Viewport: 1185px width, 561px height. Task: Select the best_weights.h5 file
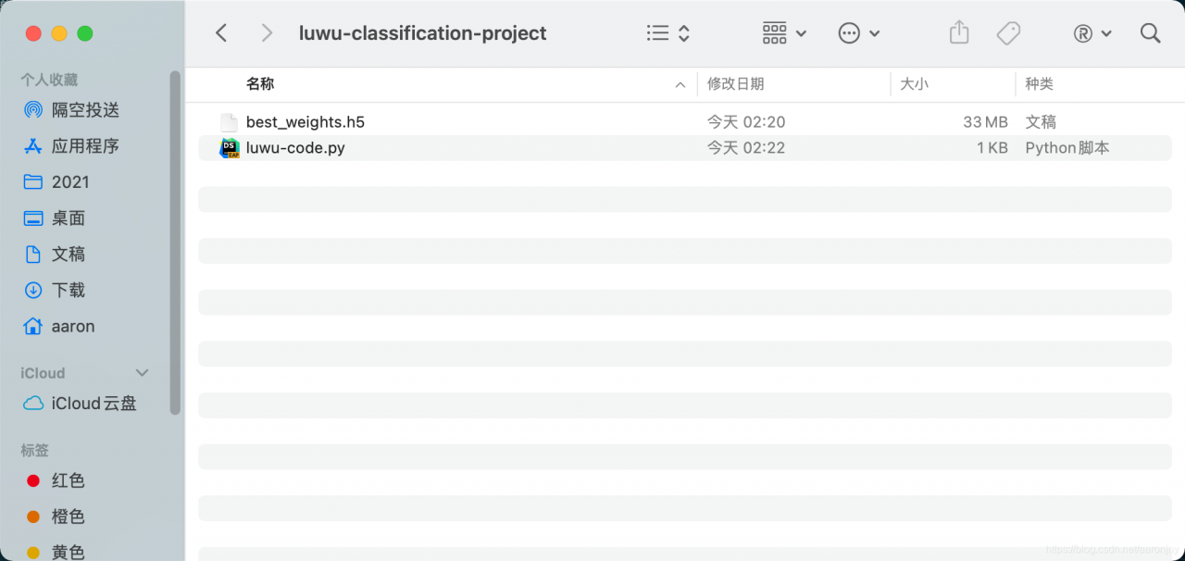click(305, 122)
